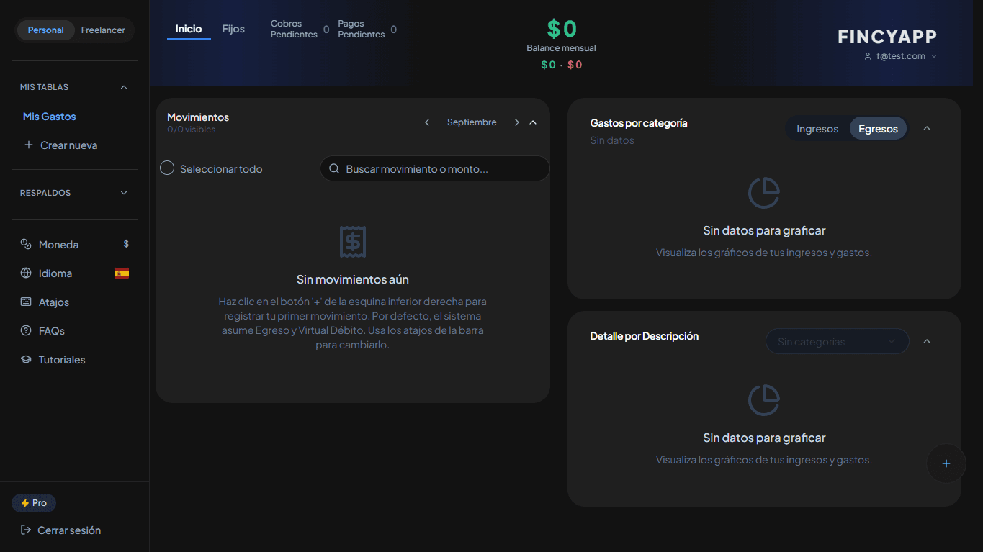The image size is (983, 552).
Task: Switch to the Fijos tab
Action: 233,29
